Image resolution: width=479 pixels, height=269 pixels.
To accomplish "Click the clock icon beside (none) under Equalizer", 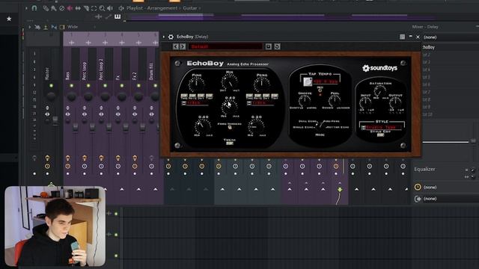I will tap(418, 187).
